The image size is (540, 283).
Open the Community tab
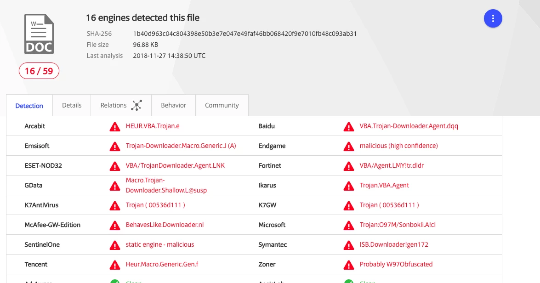(222, 105)
